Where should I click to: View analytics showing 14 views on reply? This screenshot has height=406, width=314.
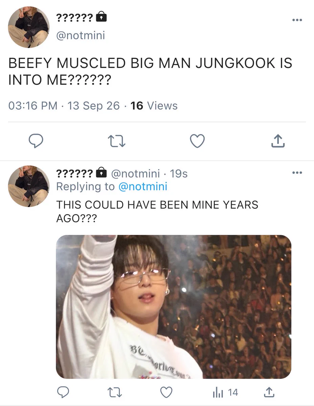coord(225,392)
